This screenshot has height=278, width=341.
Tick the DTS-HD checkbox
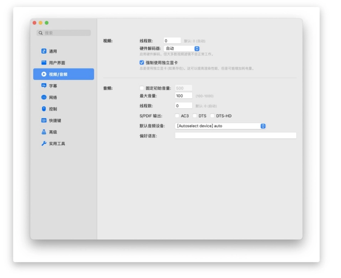[212, 116]
